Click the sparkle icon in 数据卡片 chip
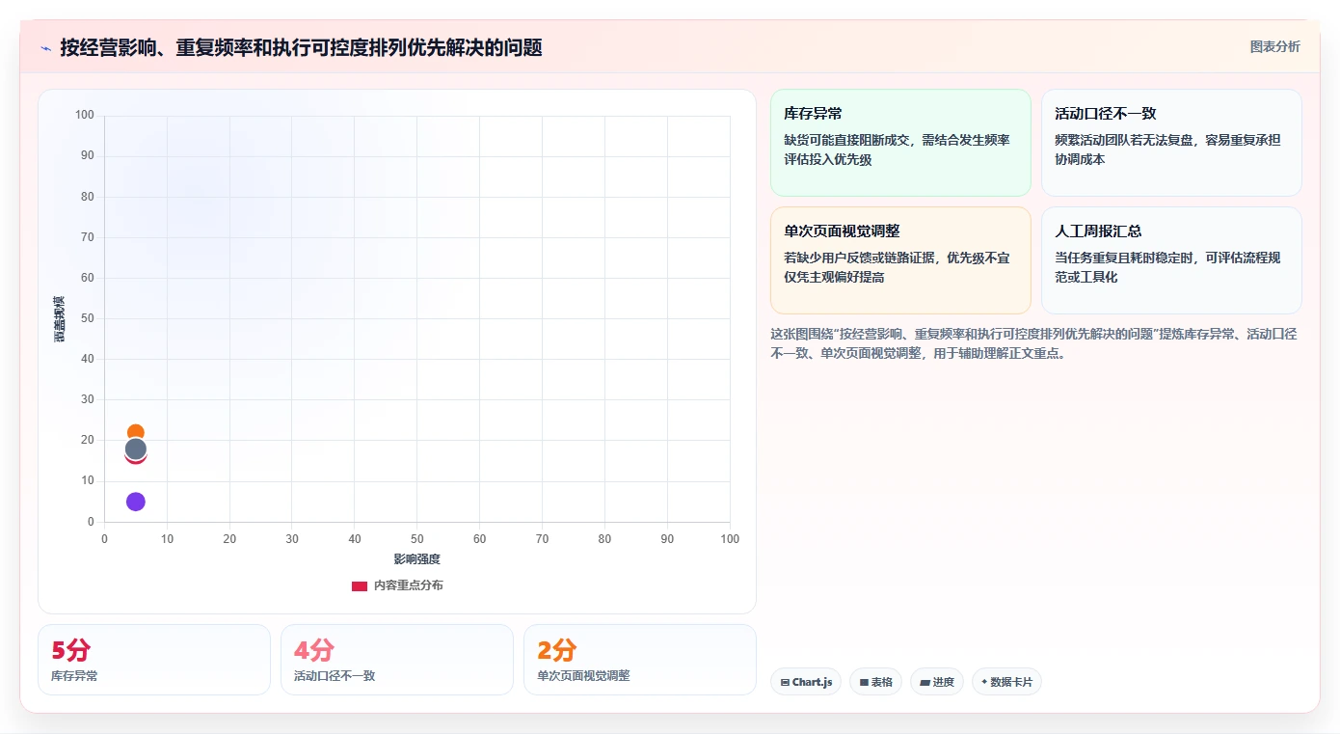Screen dimensions: 1340x734 click(x=984, y=682)
